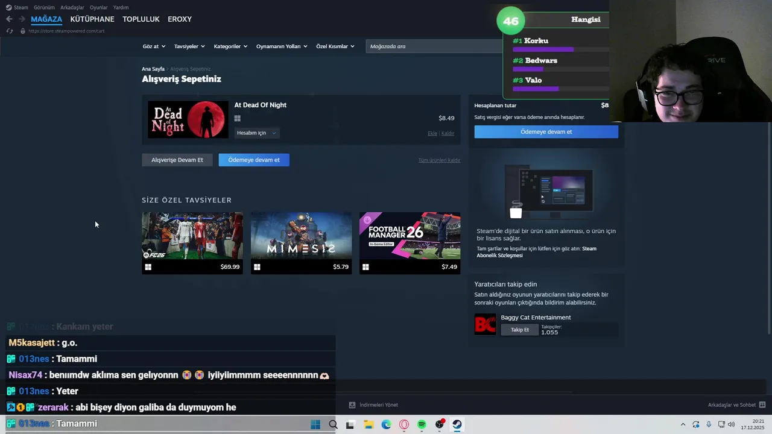Click the Kaldır link on the cart item
Viewport: 772px width, 434px height.
(448, 133)
